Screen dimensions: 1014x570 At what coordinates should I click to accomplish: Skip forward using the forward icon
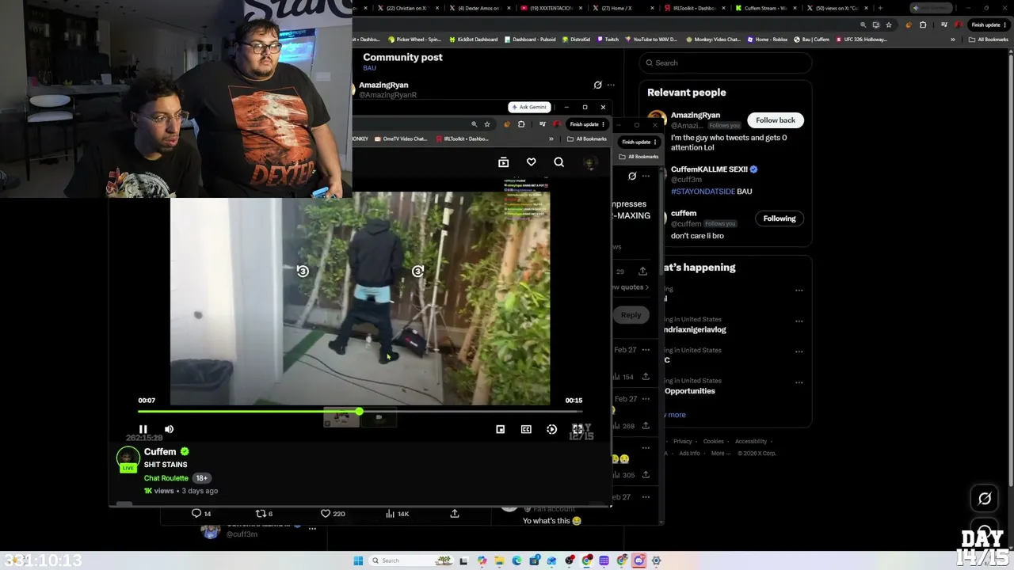pos(417,271)
